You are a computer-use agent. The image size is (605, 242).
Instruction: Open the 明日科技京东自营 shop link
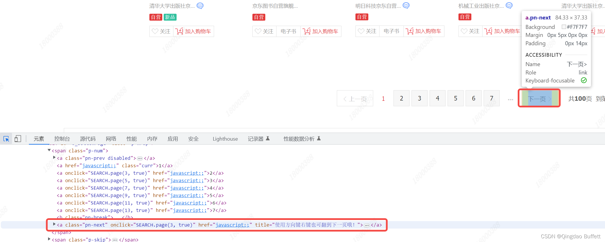pos(378,6)
